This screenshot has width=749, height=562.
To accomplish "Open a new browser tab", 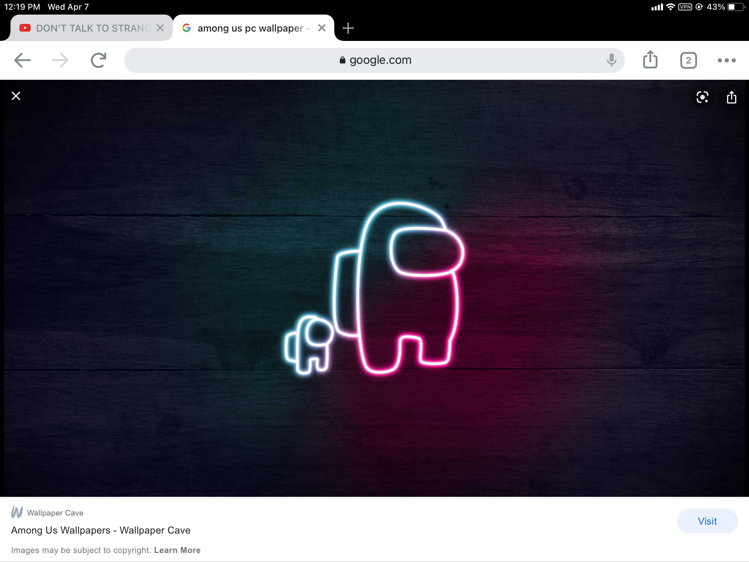I will pyautogui.click(x=348, y=28).
